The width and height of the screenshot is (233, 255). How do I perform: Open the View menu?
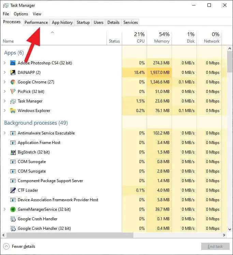pos(37,14)
